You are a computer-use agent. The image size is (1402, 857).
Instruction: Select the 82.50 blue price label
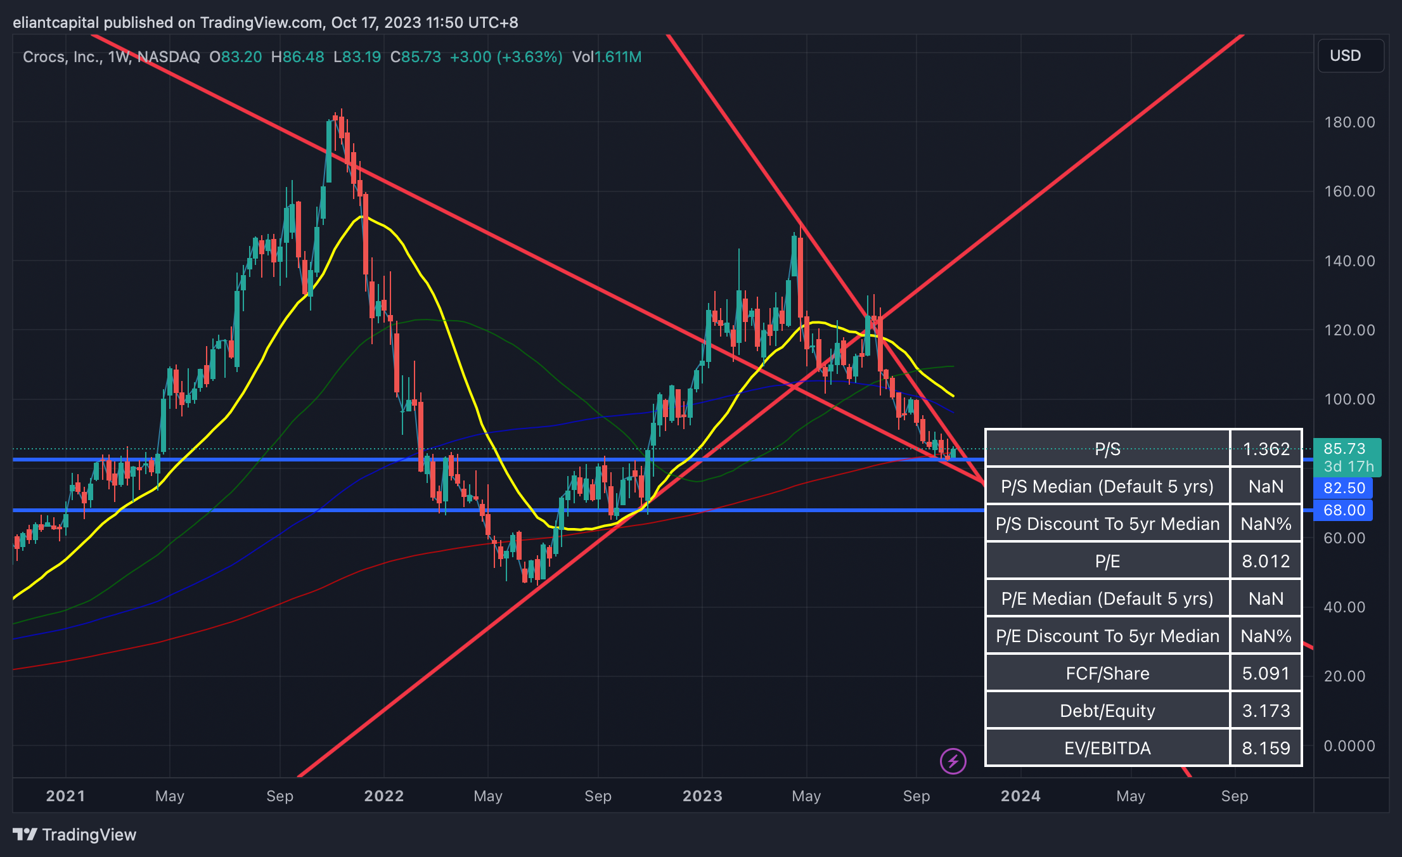click(x=1344, y=488)
